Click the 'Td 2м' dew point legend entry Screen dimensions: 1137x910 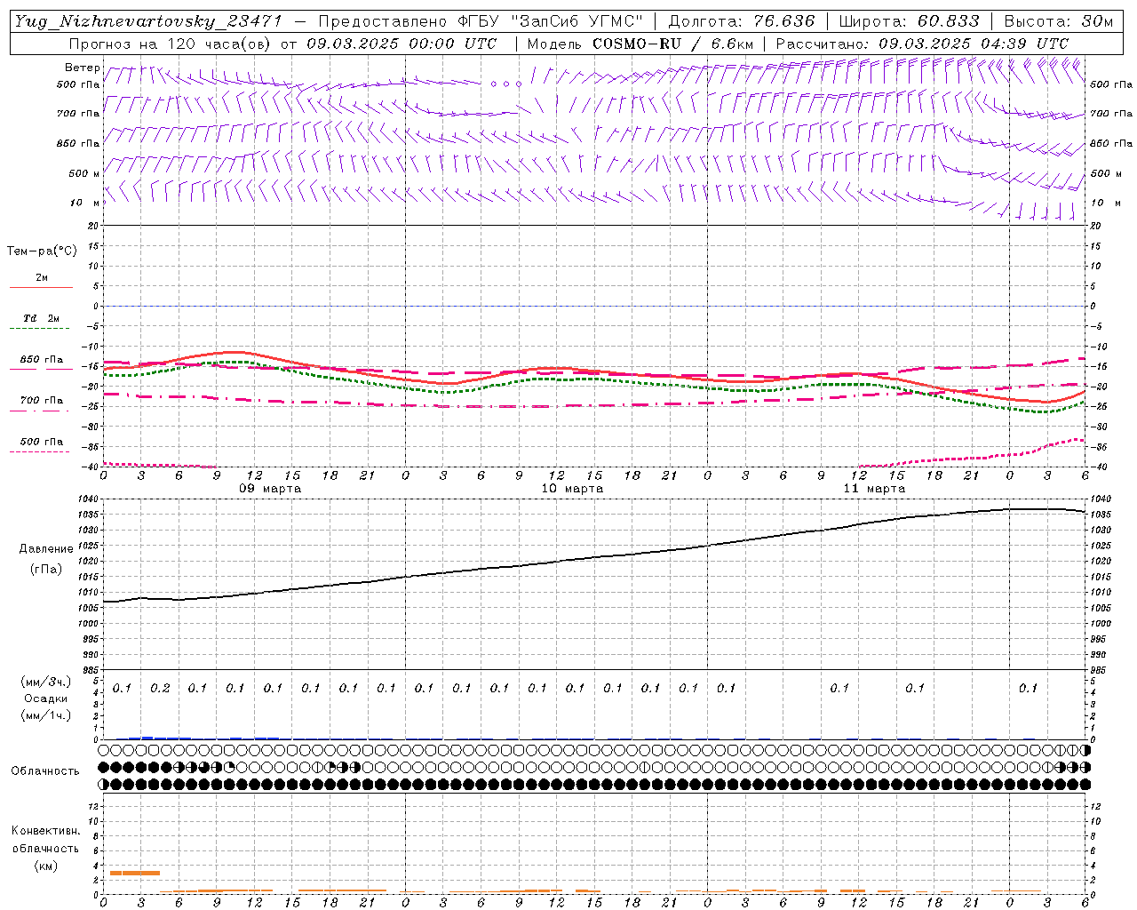[x=42, y=318]
